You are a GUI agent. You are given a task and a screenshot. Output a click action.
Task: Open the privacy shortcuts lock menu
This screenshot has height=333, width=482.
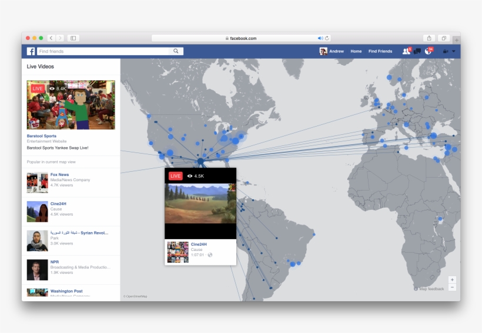tap(445, 52)
